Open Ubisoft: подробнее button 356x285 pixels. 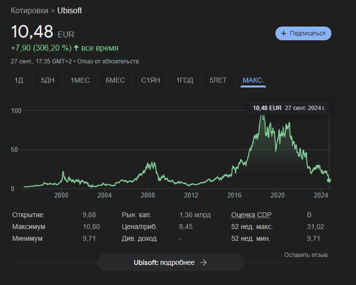[171, 262]
